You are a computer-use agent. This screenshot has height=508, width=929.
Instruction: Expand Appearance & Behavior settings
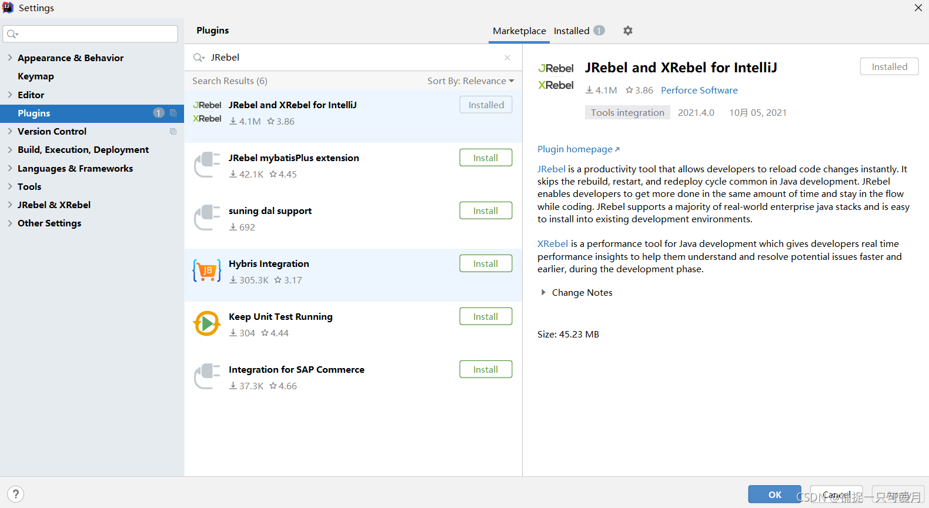(10, 58)
